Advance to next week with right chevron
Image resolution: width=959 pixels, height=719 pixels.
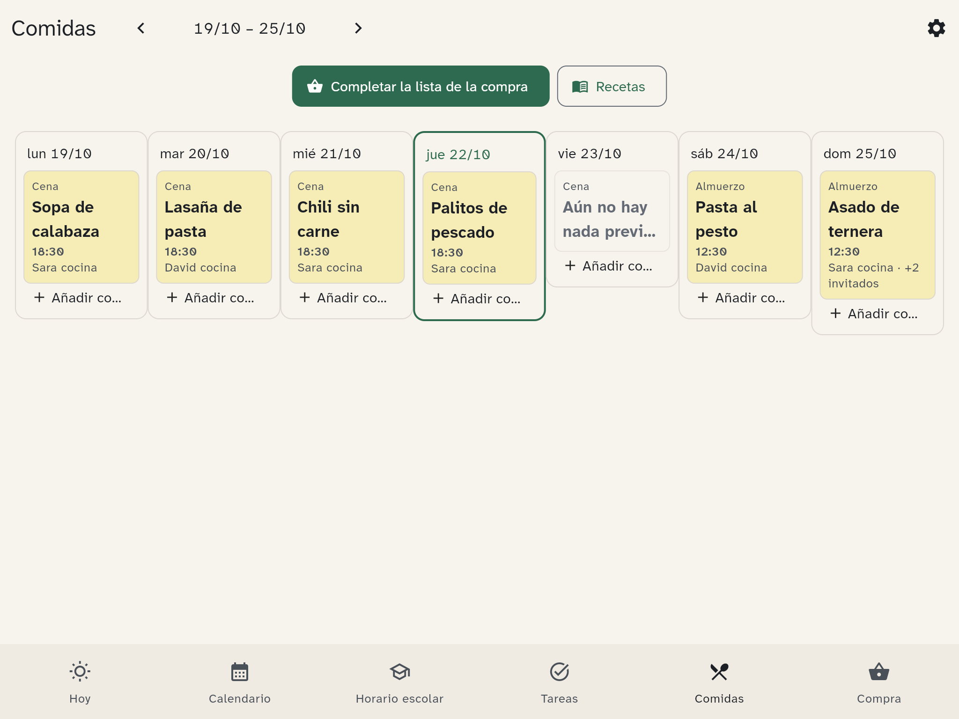click(358, 29)
